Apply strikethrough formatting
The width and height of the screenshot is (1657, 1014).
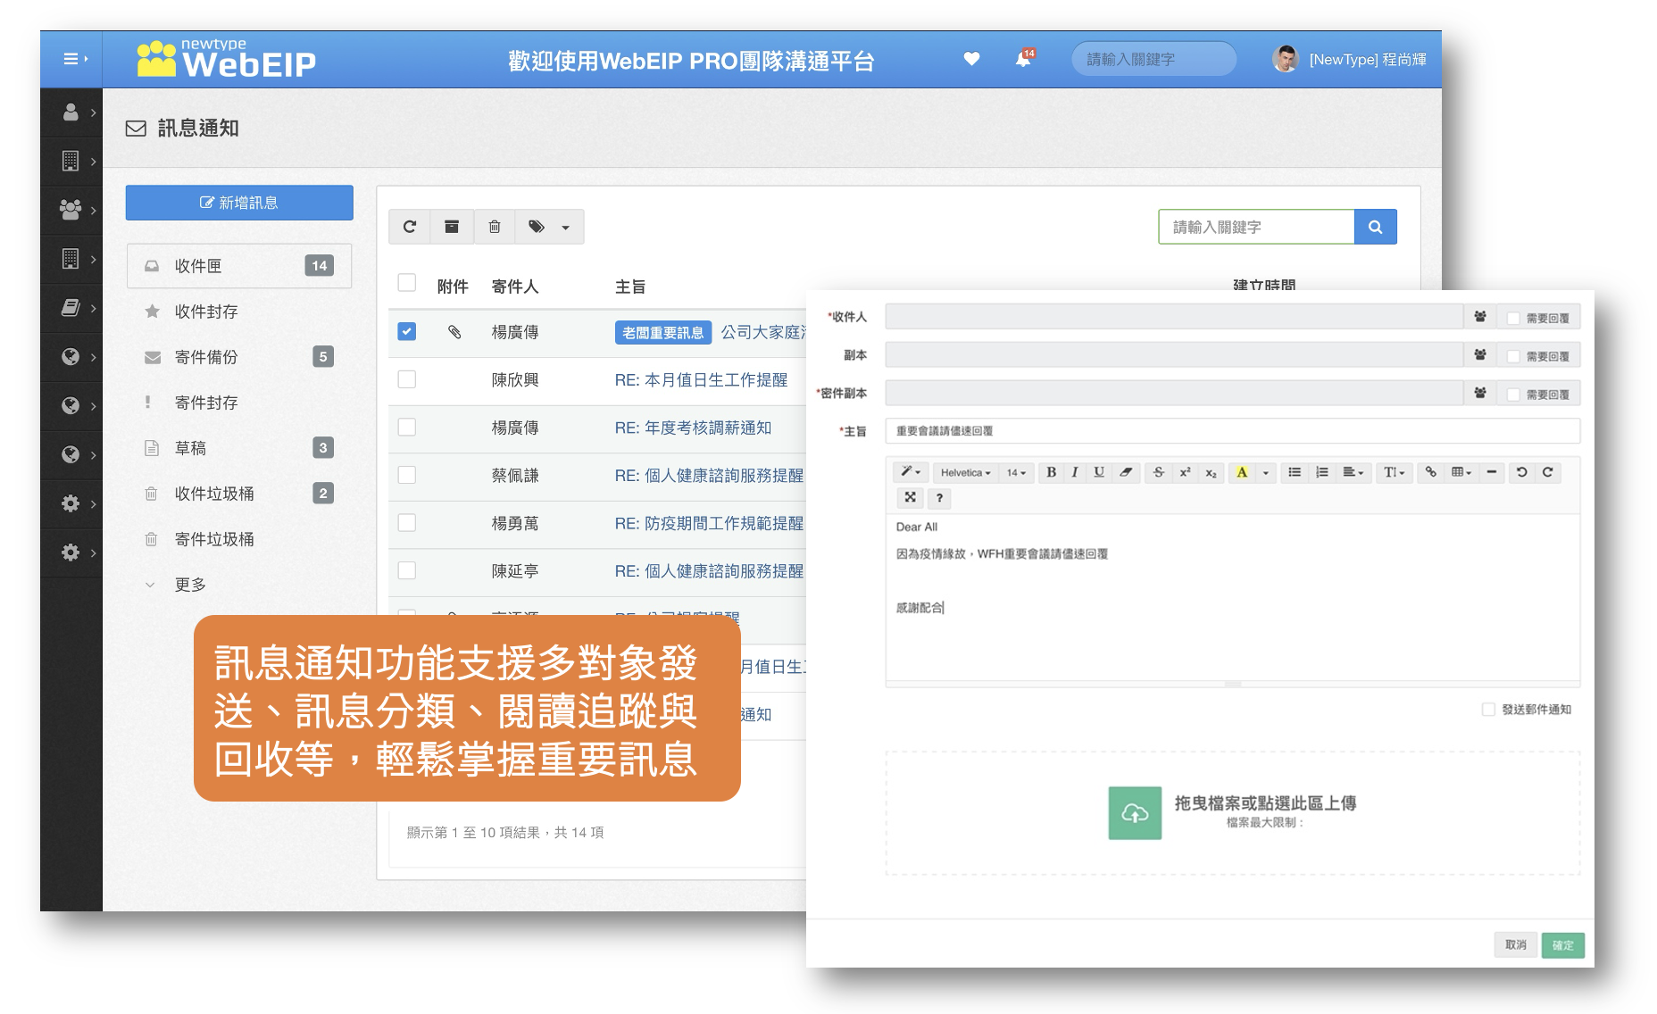1159,472
